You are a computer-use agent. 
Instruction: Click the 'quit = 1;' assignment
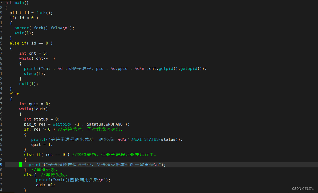click(42, 144)
